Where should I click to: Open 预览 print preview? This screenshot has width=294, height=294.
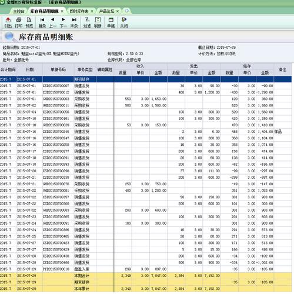pyautogui.click(x=29, y=22)
